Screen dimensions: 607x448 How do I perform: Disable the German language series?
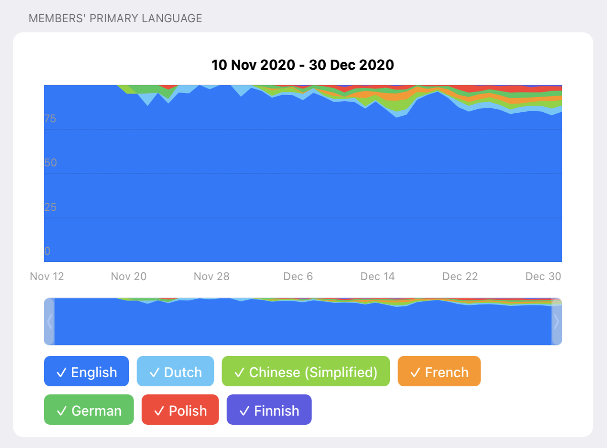pos(89,410)
